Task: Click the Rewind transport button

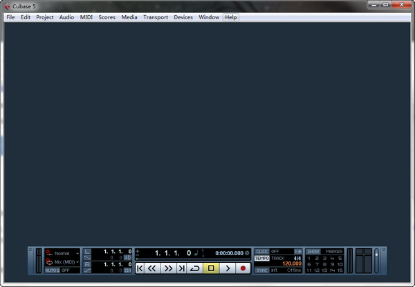Action: (152, 268)
